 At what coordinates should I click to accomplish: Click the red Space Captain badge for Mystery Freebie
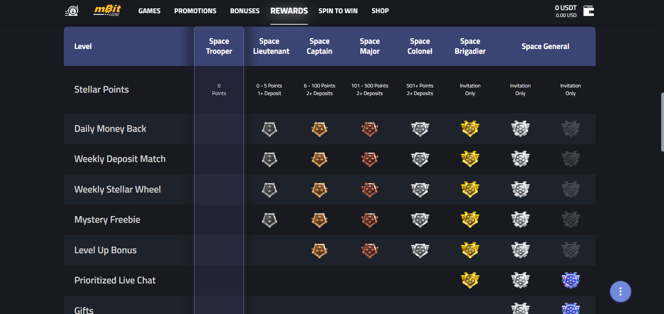370,220
